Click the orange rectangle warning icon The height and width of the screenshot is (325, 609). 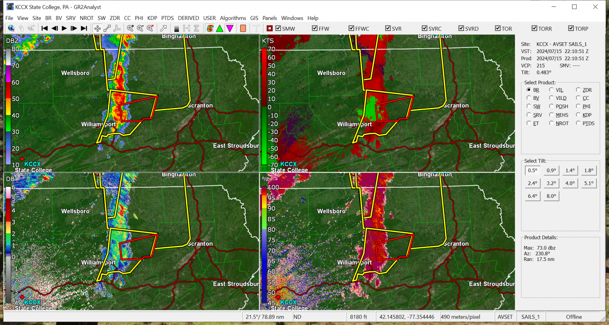tap(243, 28)
